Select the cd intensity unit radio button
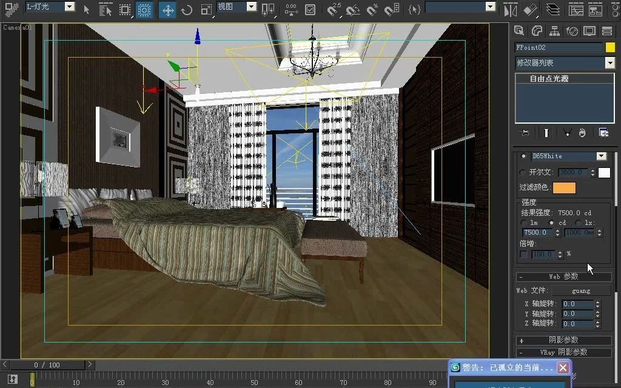 click(x=551, y=222)
